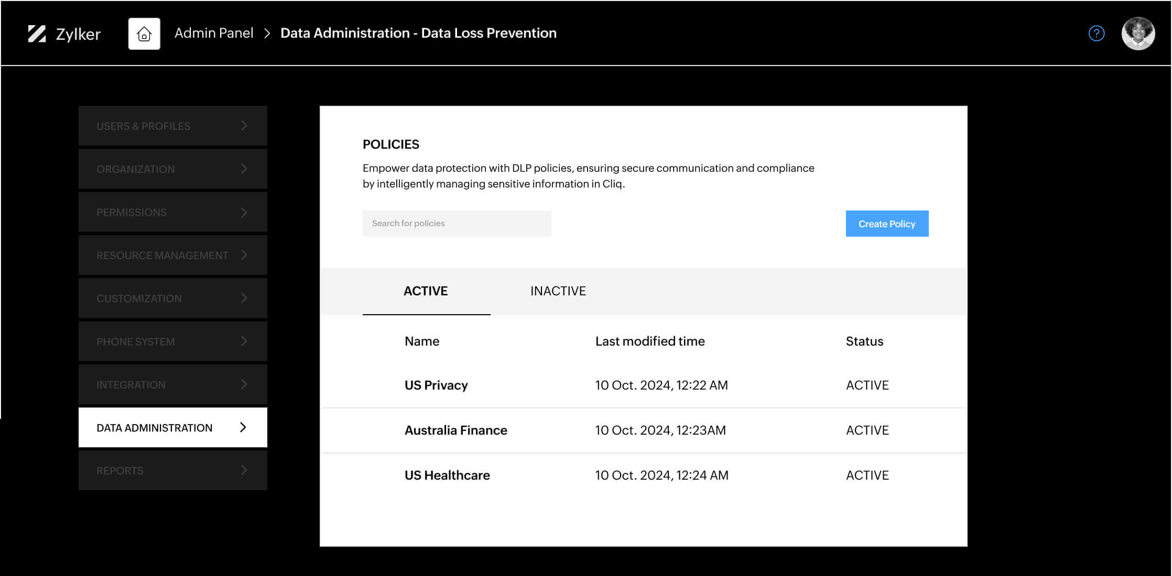This screenshot has height=576, width=1172.
Task: Click ACTIVE status in US Privacy row
Action: click(867, 385)
